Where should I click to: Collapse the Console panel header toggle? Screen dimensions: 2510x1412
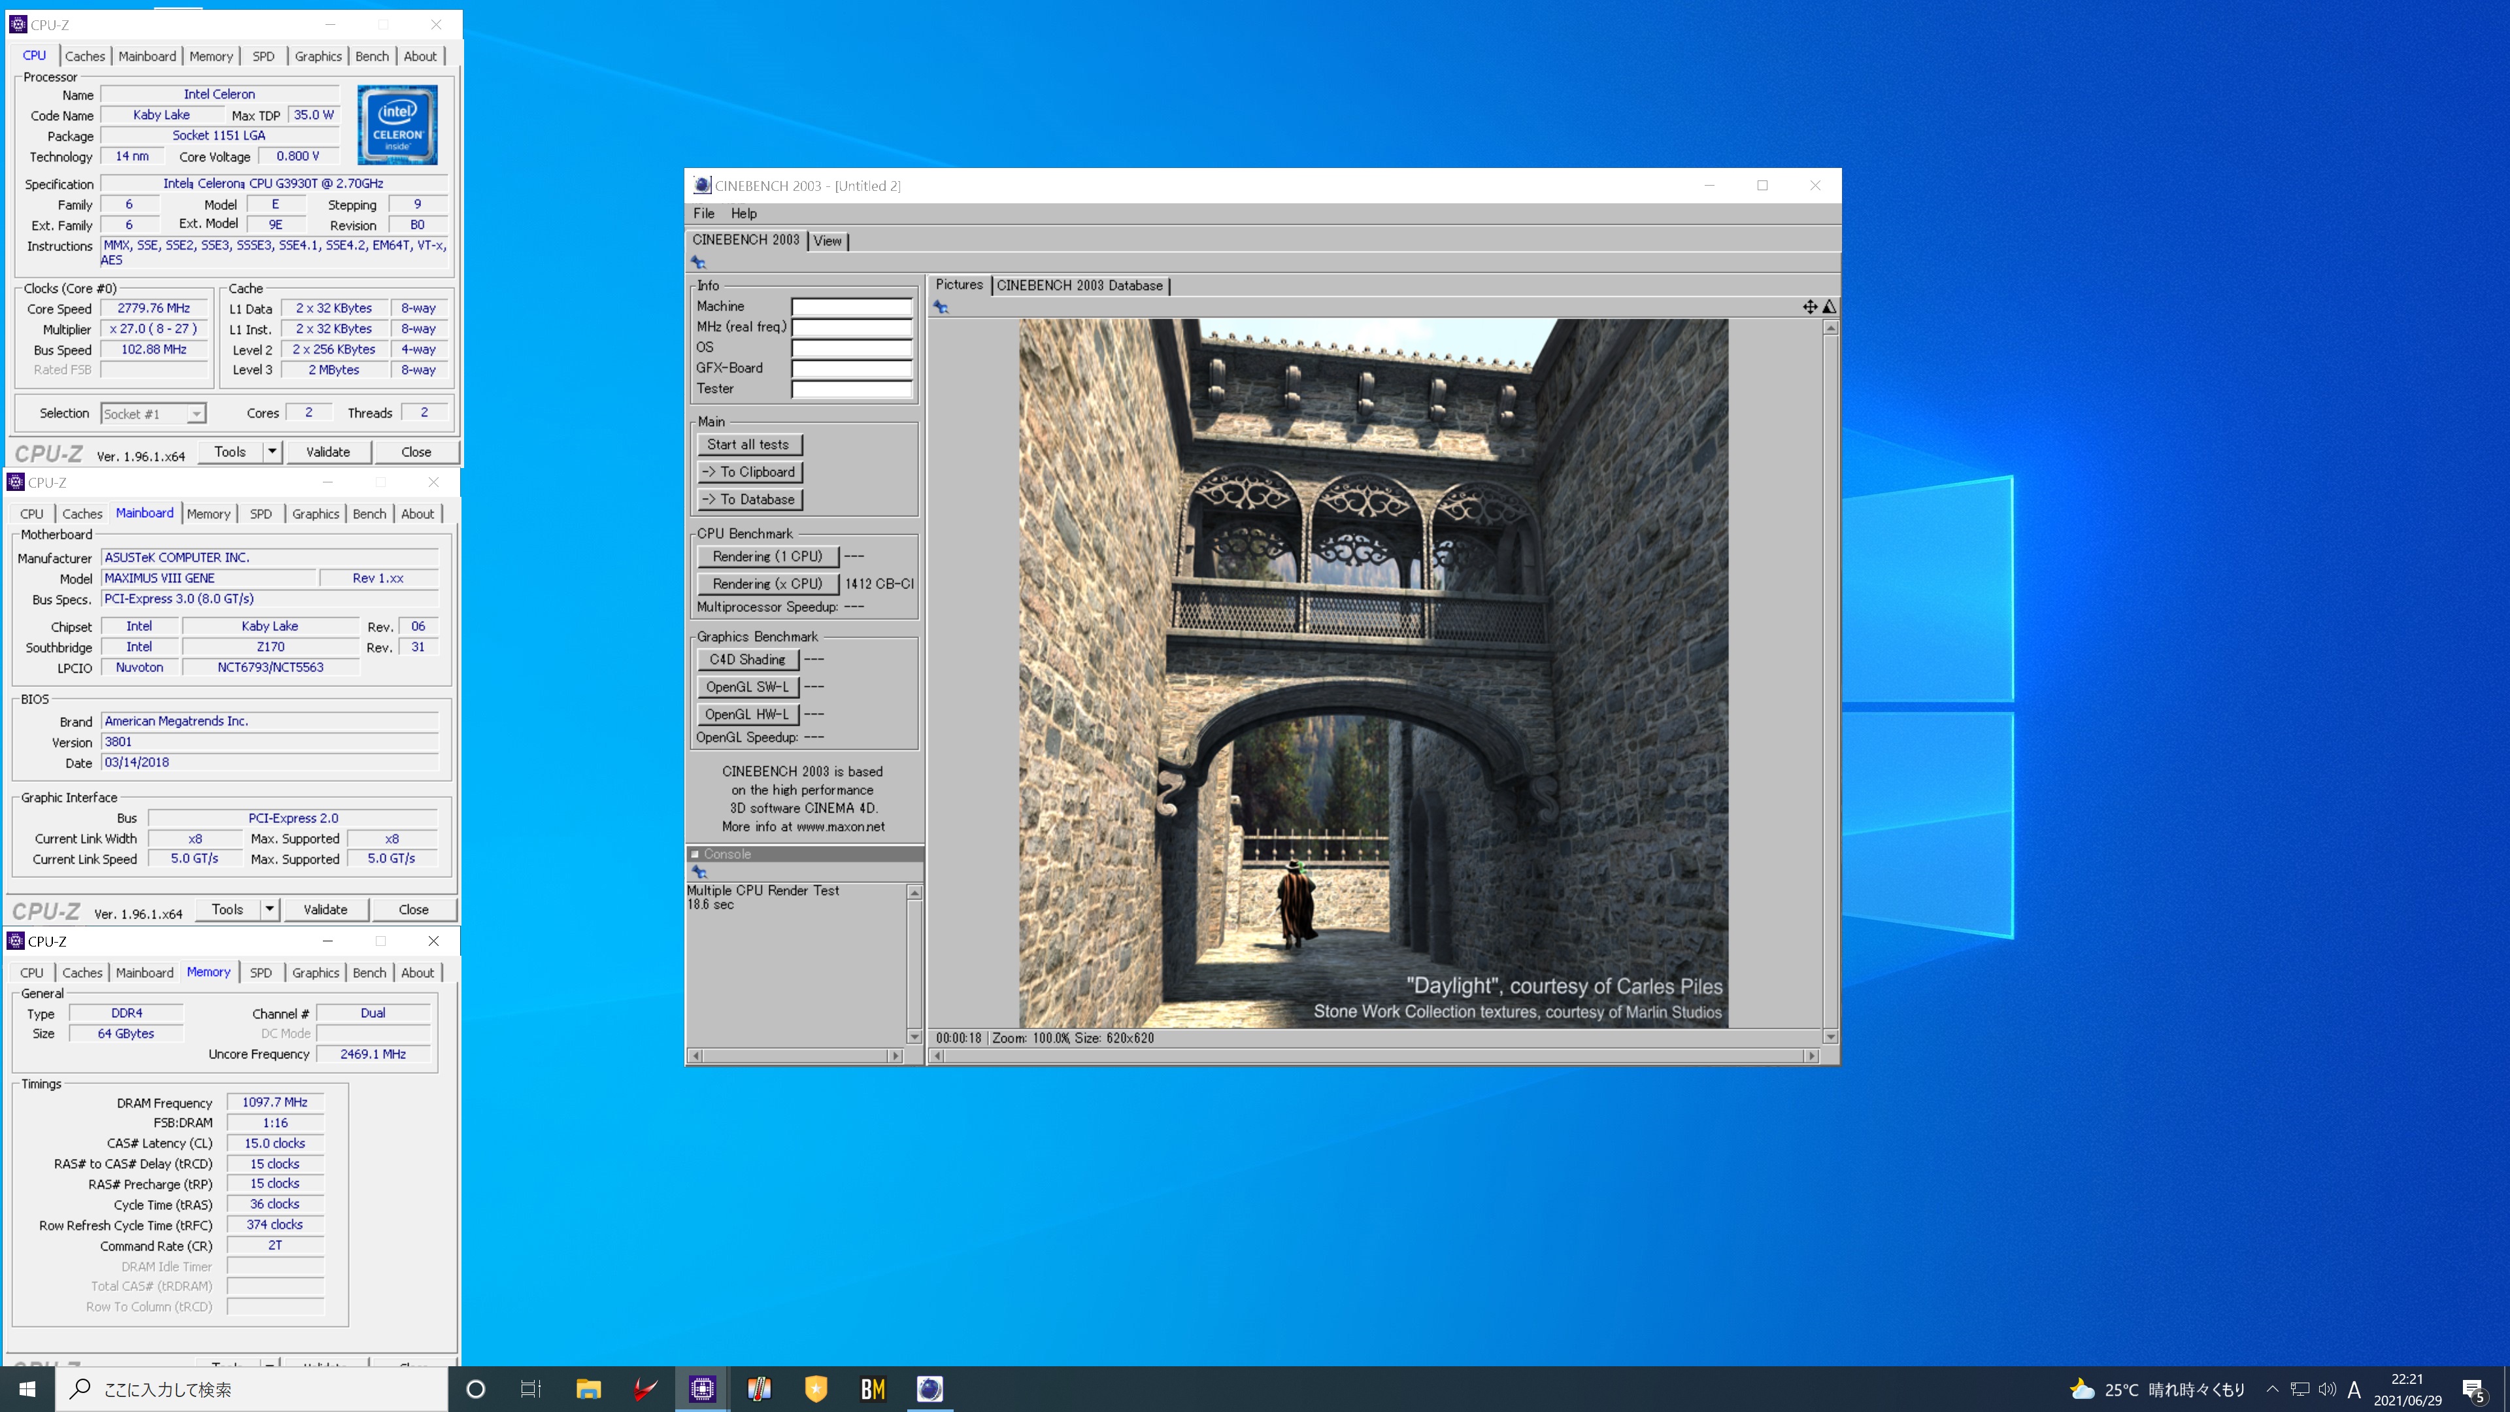click(x=695, y=854)
